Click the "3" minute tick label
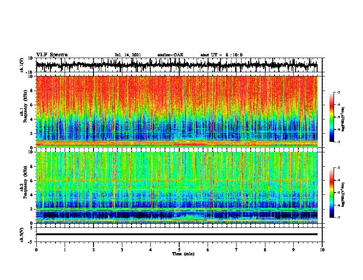 122,250
